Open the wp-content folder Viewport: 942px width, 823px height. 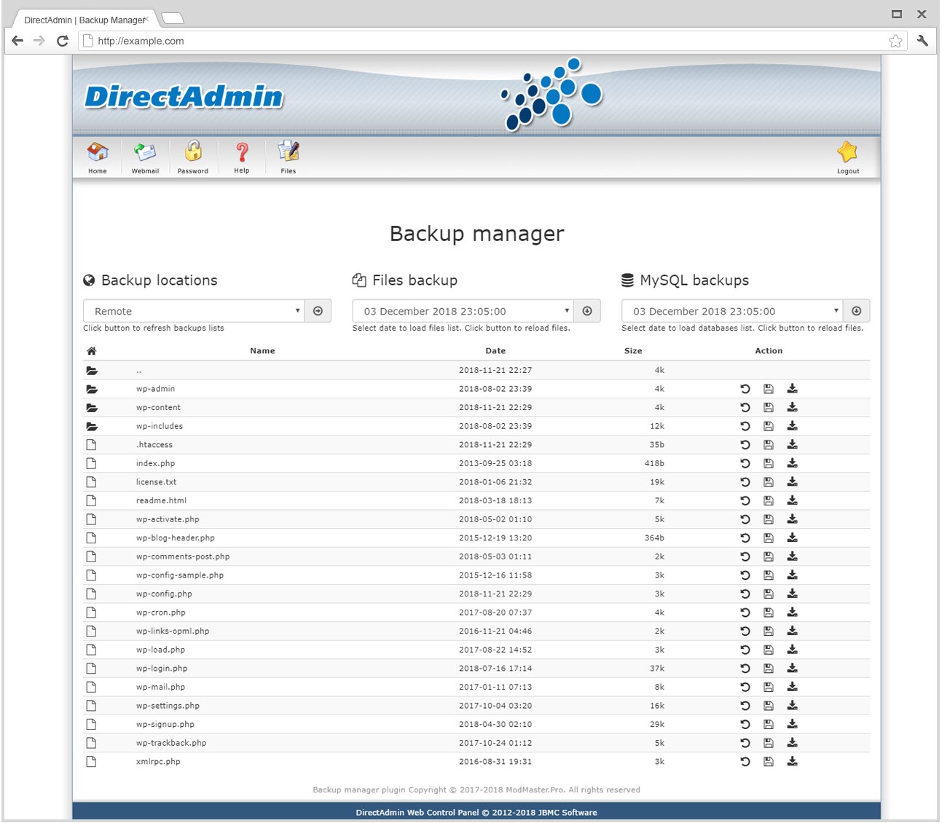[157, 407]
